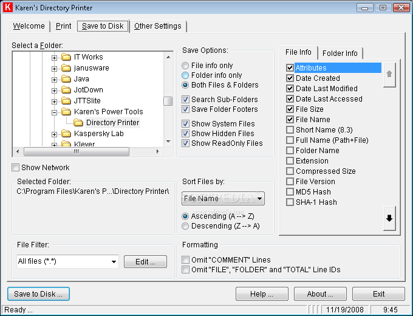Viewport: 413px width, 316px height.
Task: Uncheck Date Last Accessed item
Action: (x=290, y=99)
